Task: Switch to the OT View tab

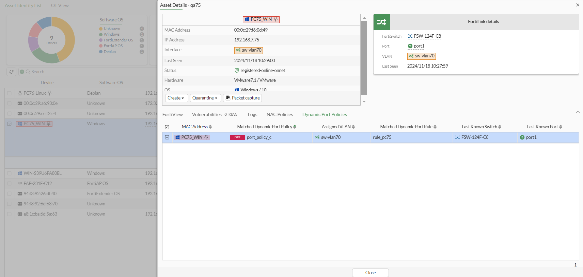Action: pyautogui.click(x=60, y=5)
